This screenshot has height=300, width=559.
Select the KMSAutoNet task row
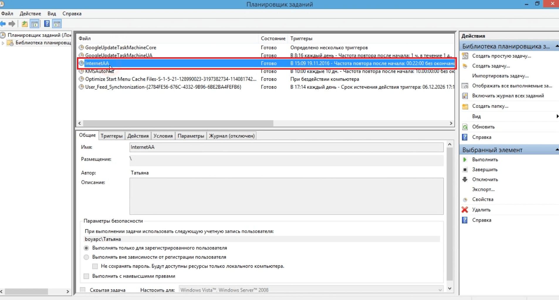[x=266, y=71]
